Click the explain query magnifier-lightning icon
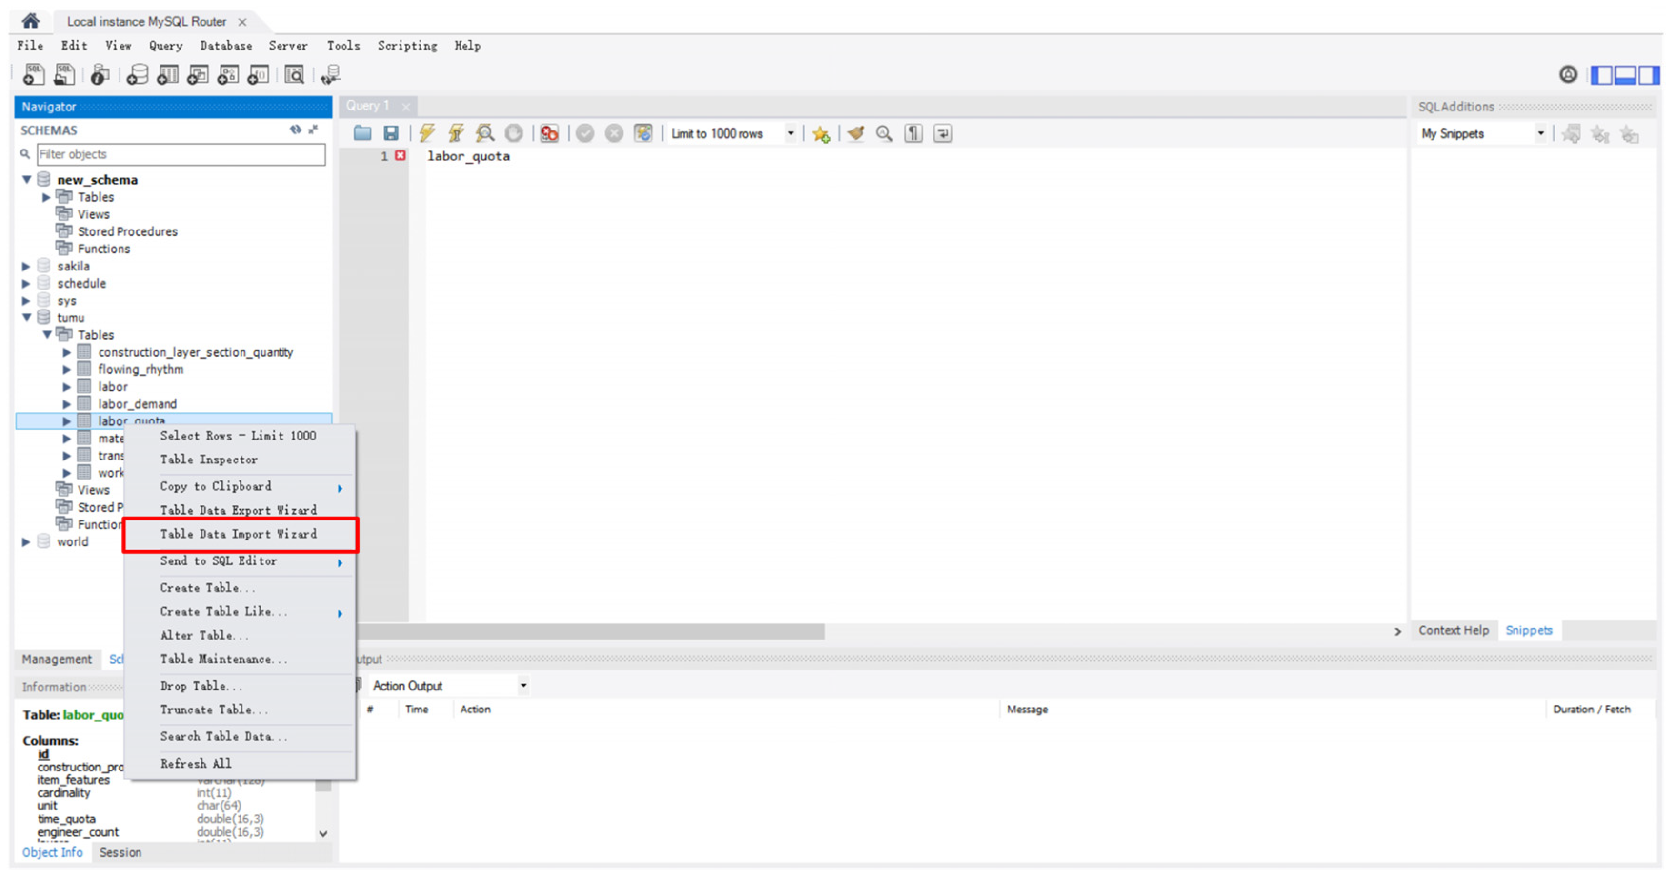Screen dimensions: 1675x880 pos(484,133)
